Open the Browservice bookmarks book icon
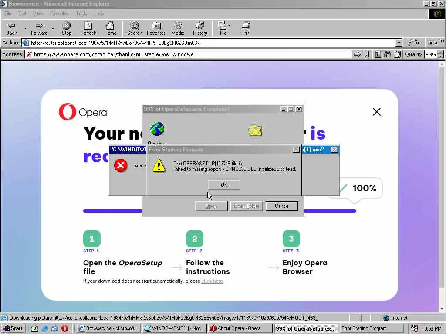446x334 pixels. tap(378, 54)
